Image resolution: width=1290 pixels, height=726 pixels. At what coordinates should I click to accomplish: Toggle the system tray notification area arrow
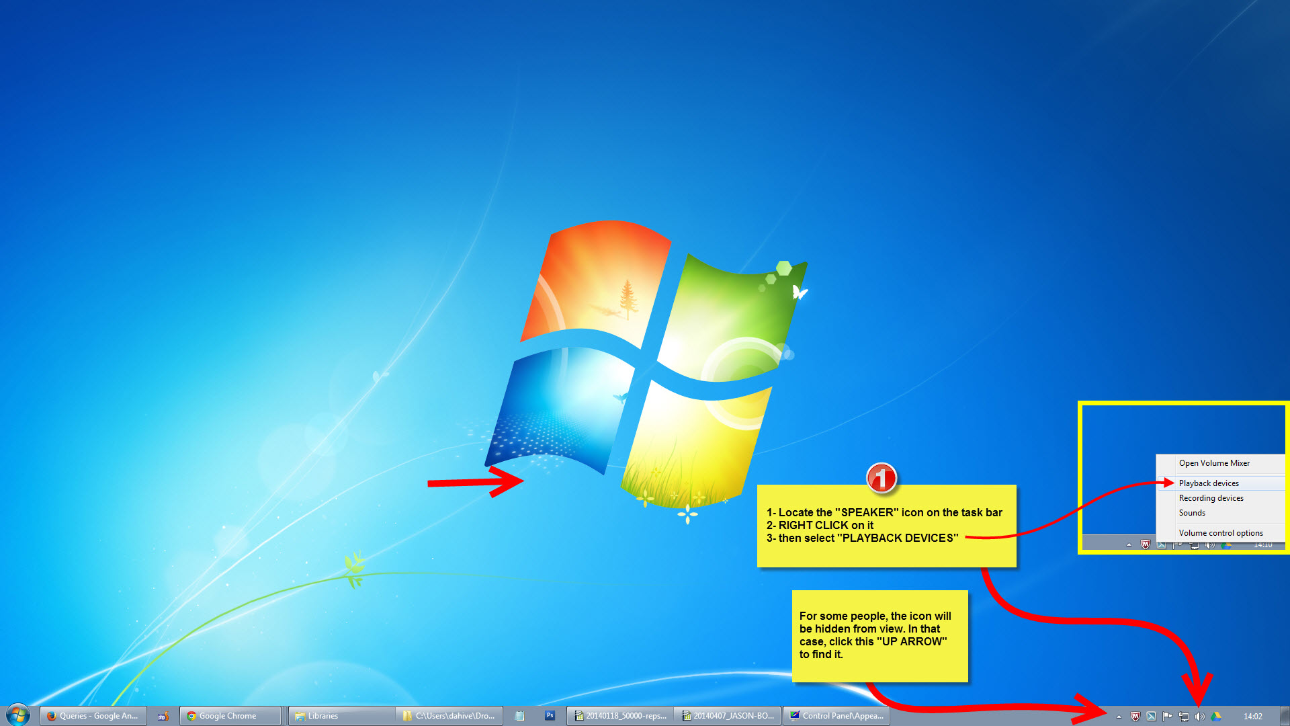[x=1117, y=715]
